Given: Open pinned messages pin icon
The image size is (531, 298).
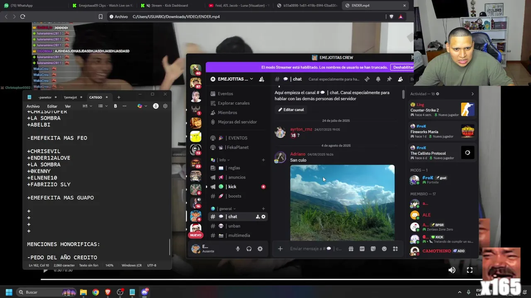Looking at the screenshot, I should coord(389,79).
